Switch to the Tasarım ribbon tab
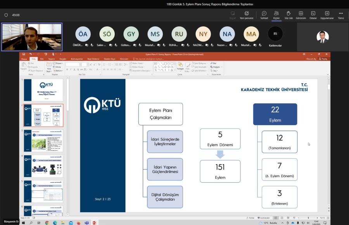 (52, 59)
